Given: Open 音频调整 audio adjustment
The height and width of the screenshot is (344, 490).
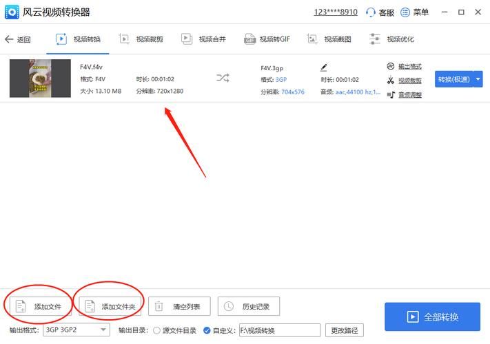Looking at the screenshot, I should pos(409,95).
